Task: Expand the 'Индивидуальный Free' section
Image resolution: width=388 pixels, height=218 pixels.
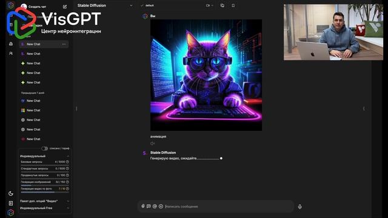Action: click(68, 208)
